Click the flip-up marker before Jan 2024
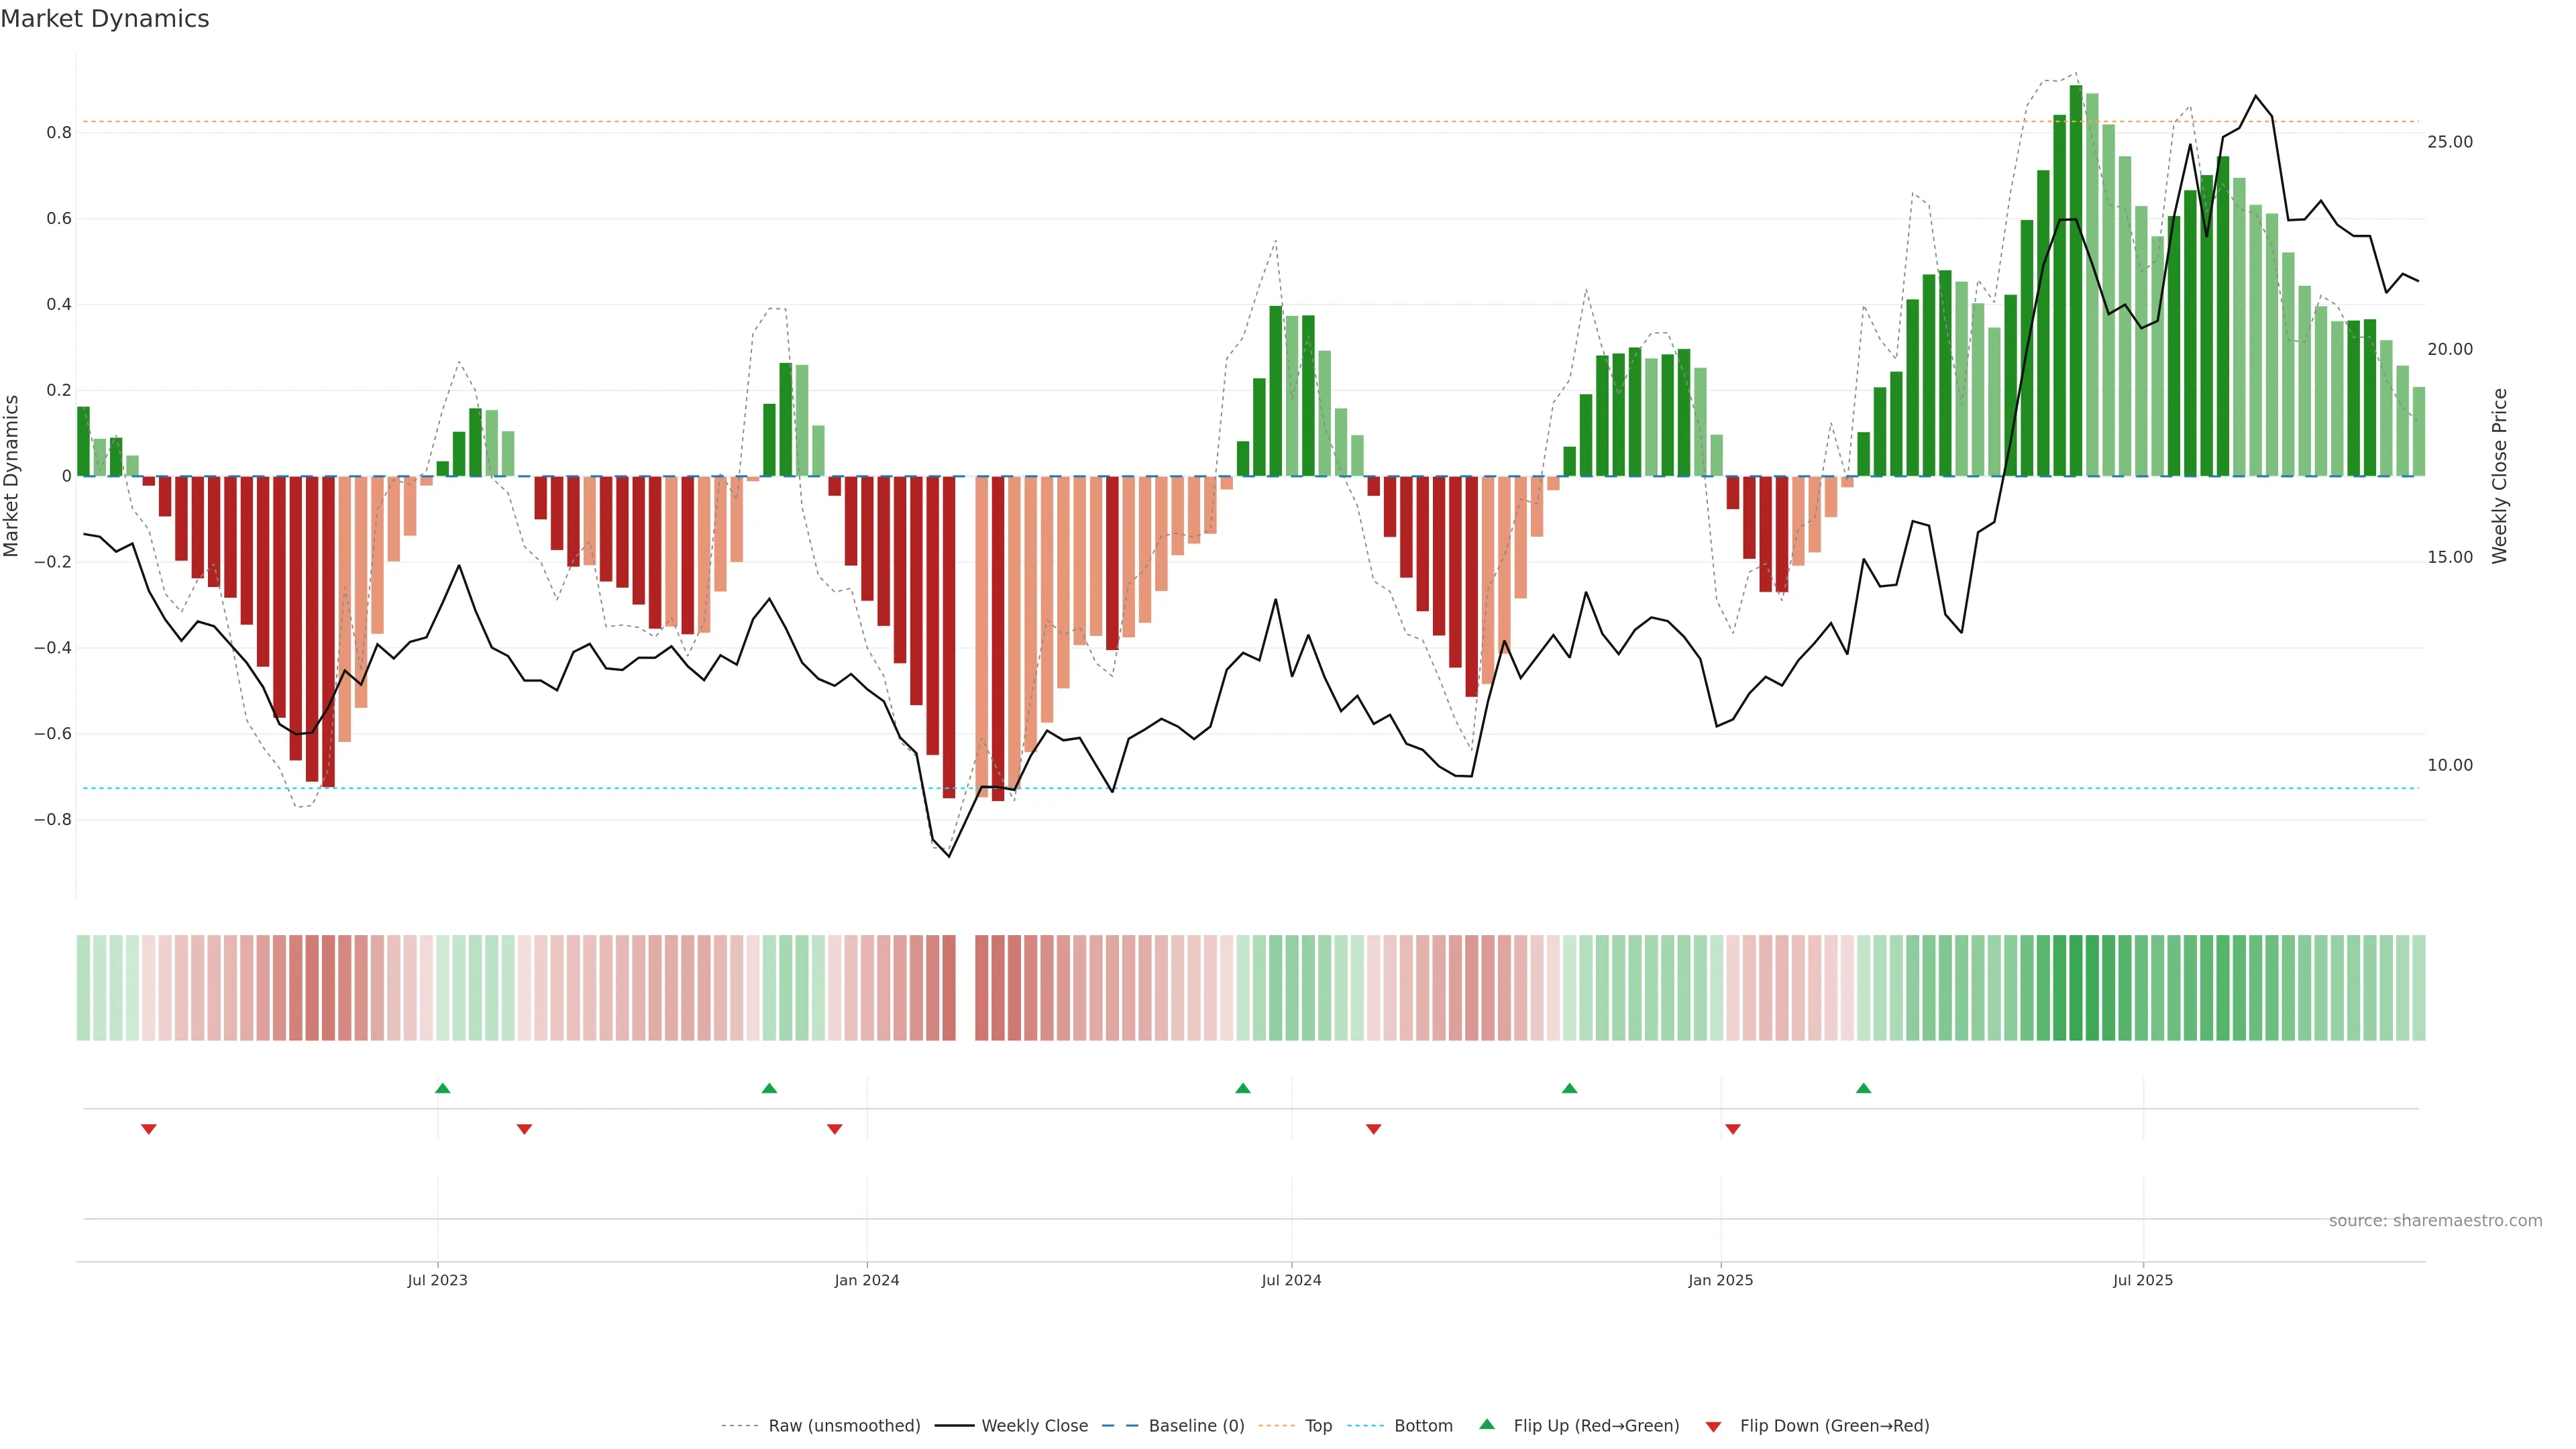The image size is (2576, 1449). coord(769,1088)
